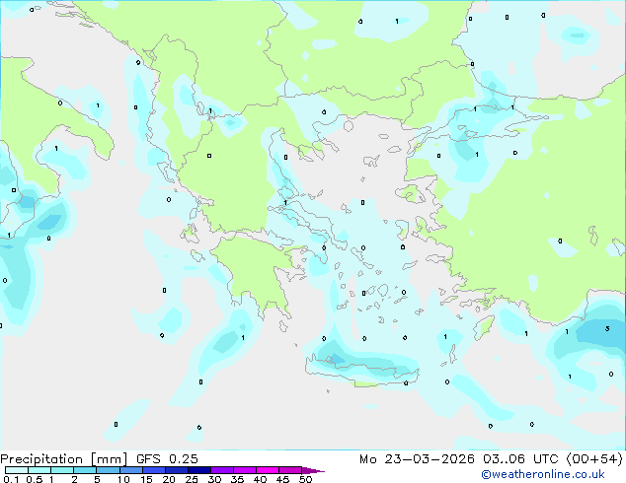Click the 15 to 20 mm legend swatch
Viewport: 626px width, 483px height.
(153, 470)
